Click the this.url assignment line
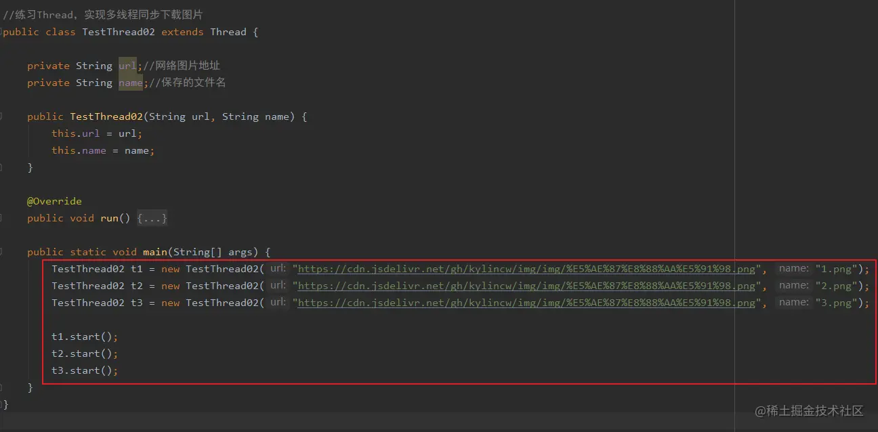The width and height of the screenshot is (878, 432). tap(97, 133)
